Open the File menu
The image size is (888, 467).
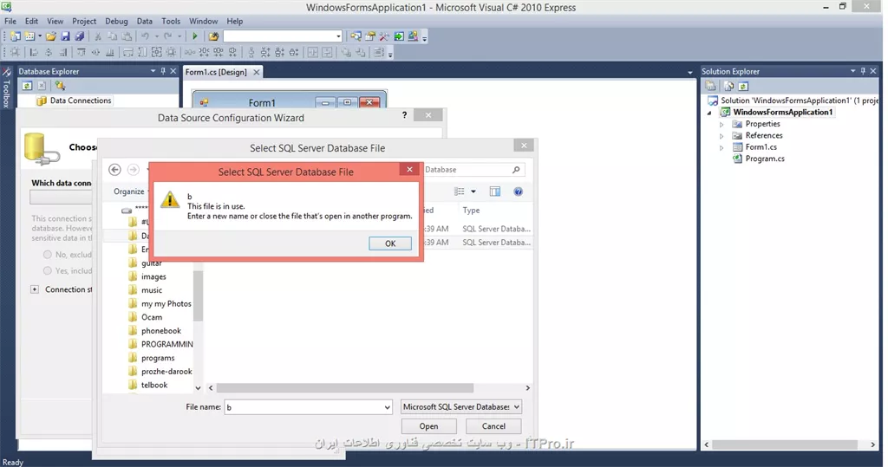[10, 21]
